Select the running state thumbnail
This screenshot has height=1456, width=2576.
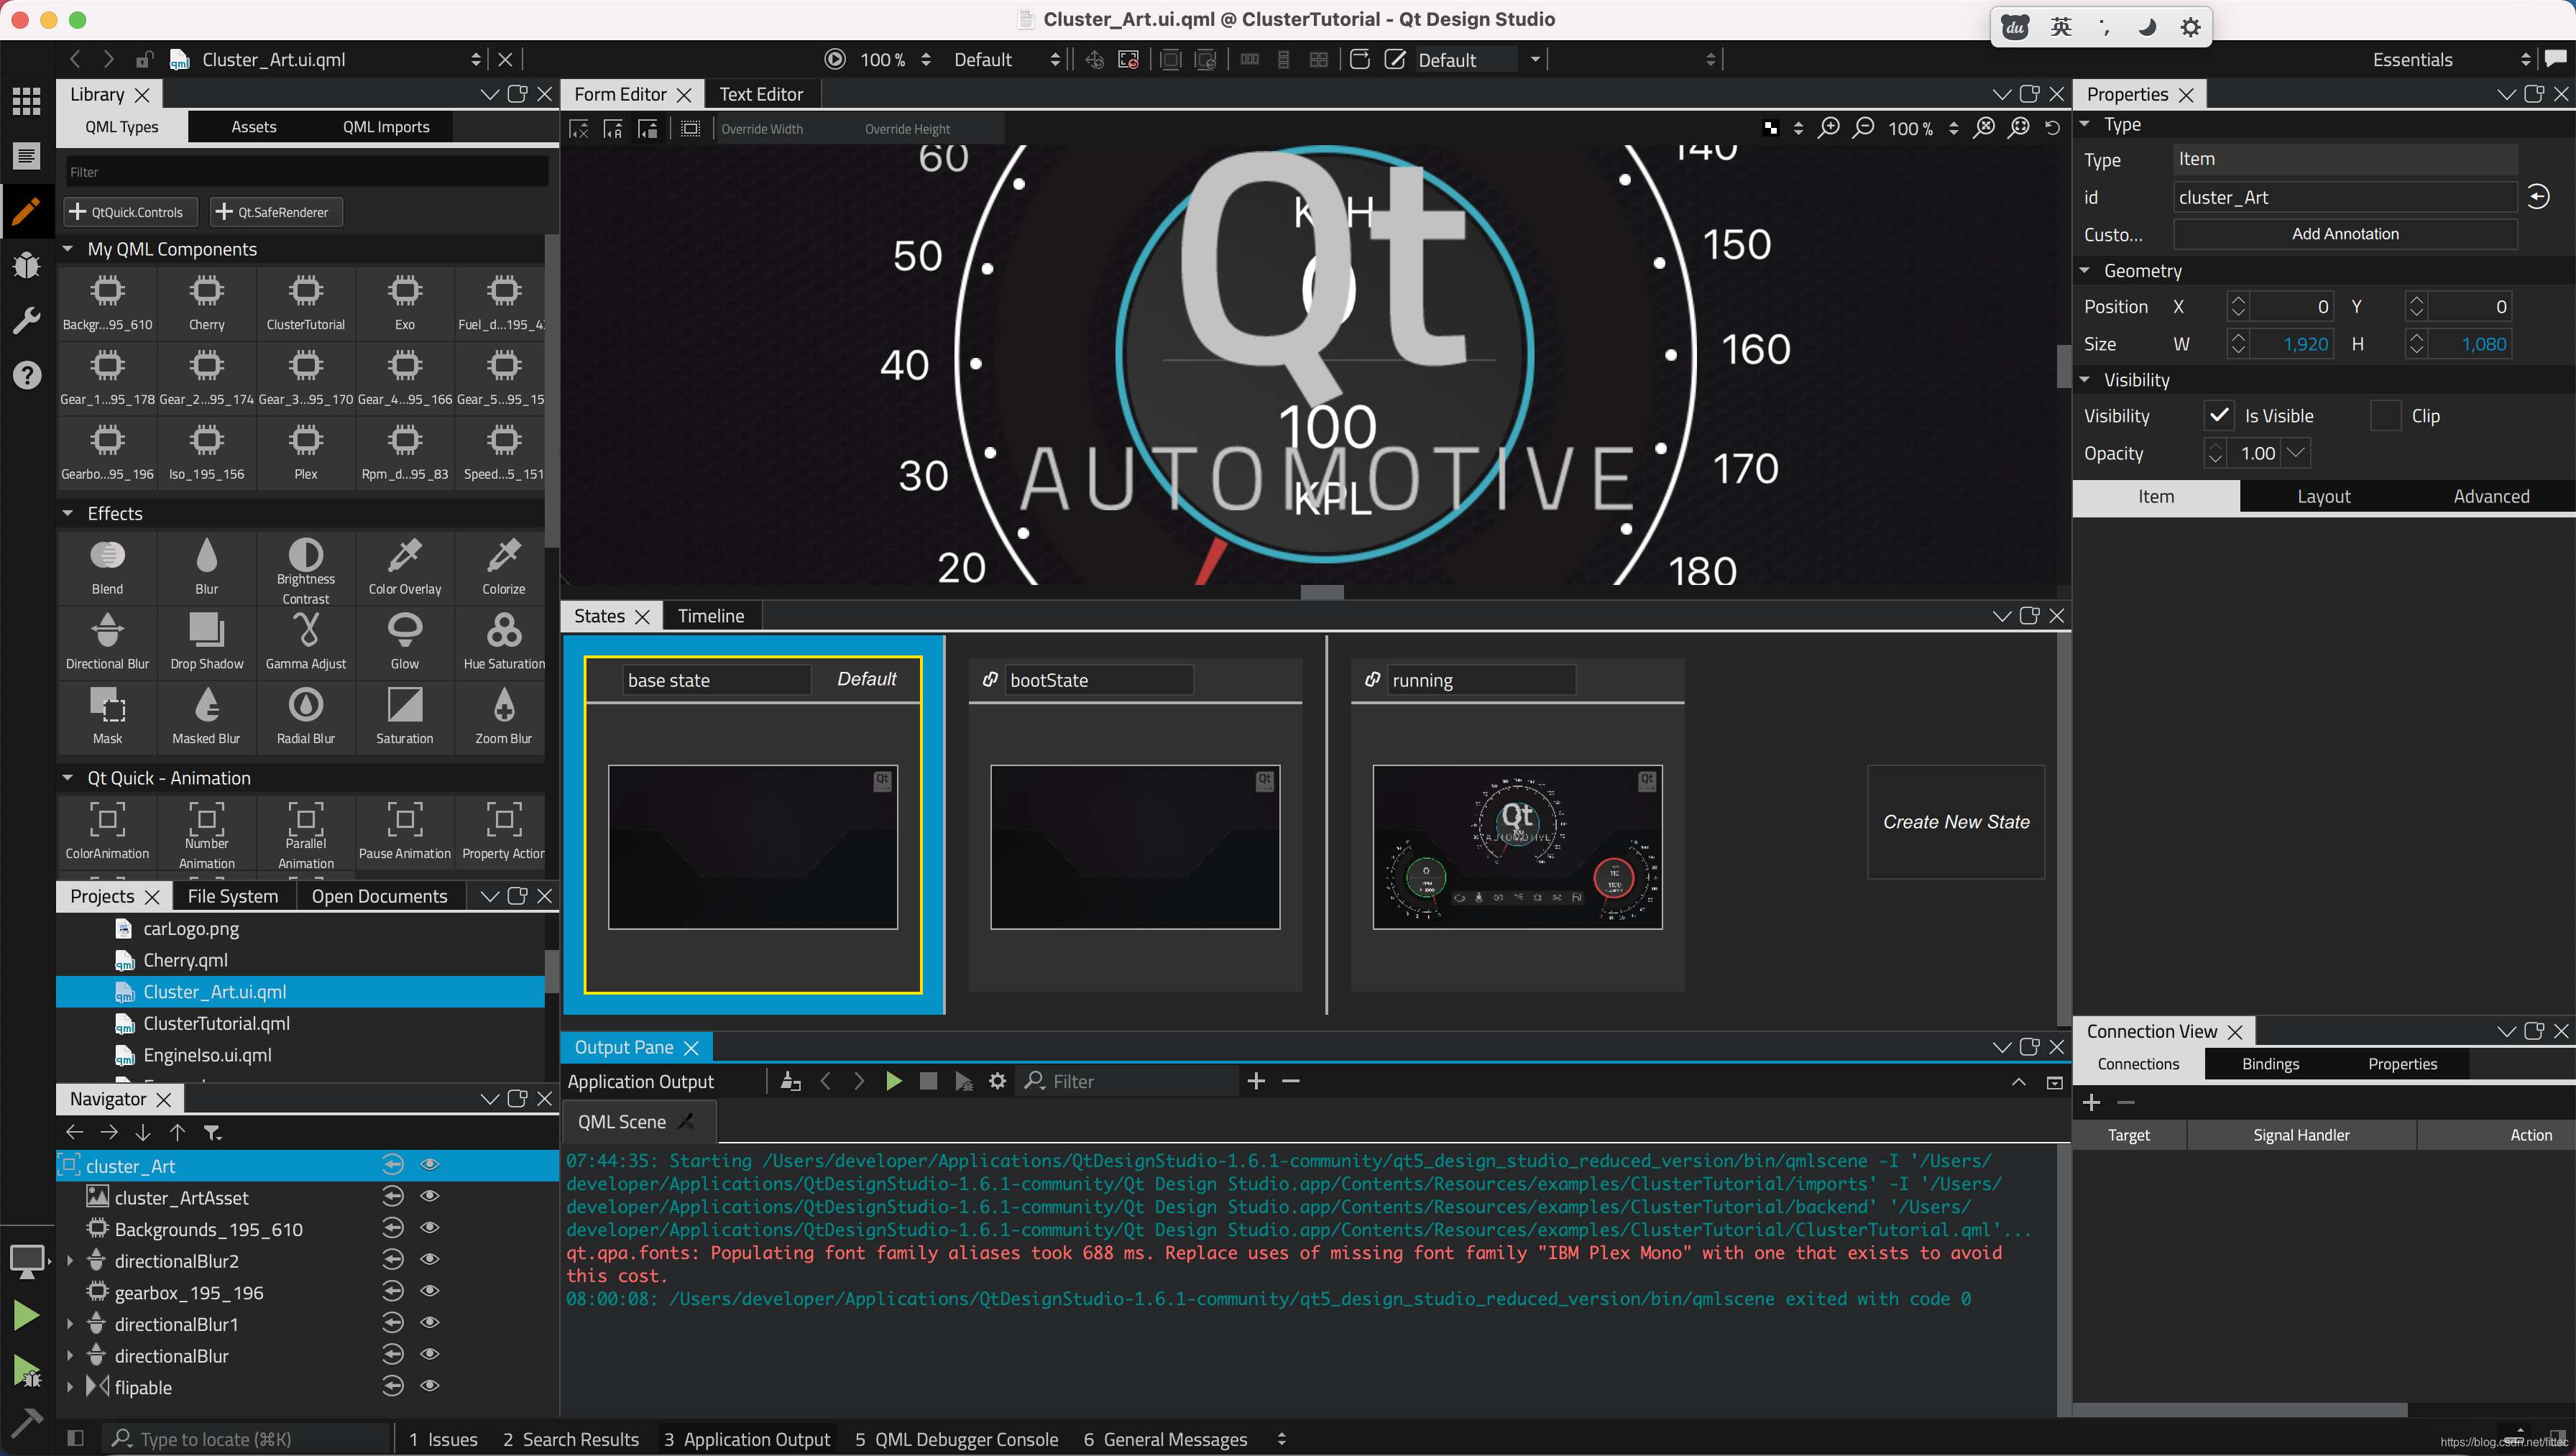click(x=1517, y=847)
